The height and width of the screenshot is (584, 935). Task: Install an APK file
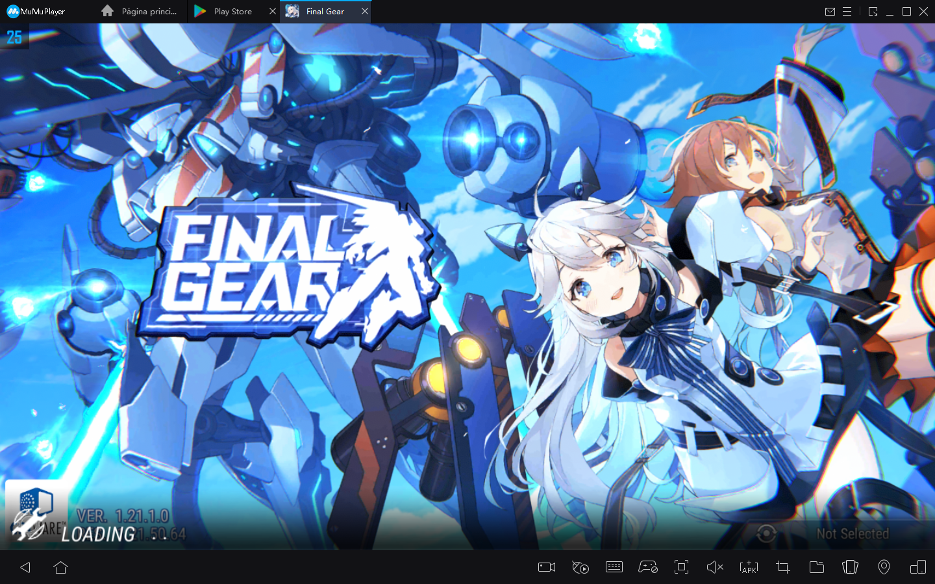pyautogui.click(x=749, y=567)
